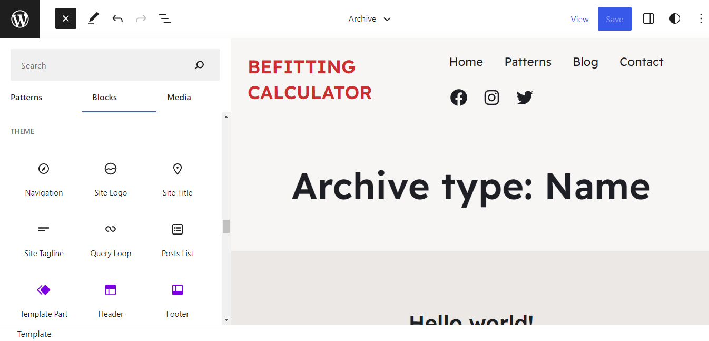Open the editor options menu
This screenshot has width=709, height=341.
pos(701,18)
